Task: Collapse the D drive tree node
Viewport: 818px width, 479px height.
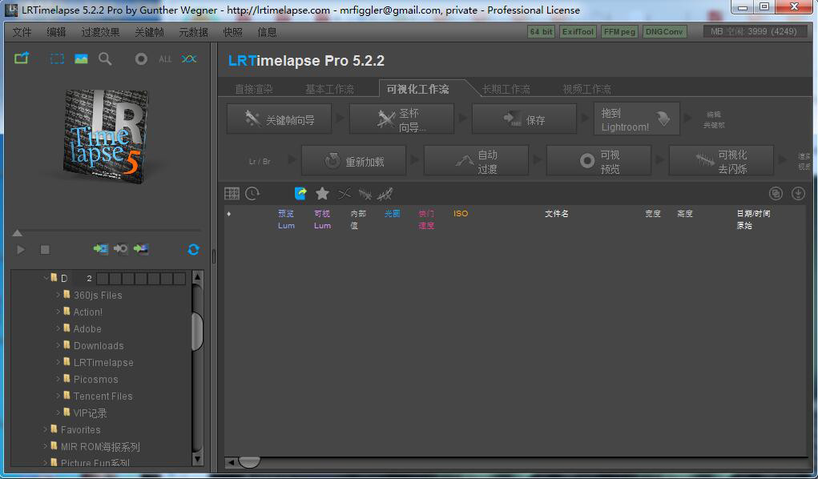Action: 46,279
